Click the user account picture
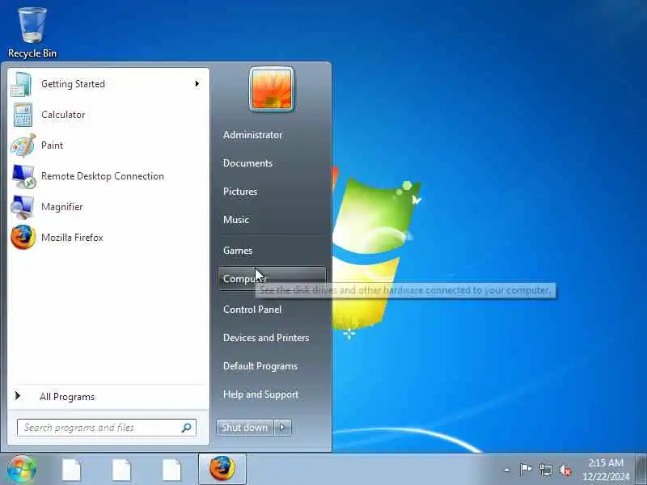The image size is (647, 485). tap(272, 89)
